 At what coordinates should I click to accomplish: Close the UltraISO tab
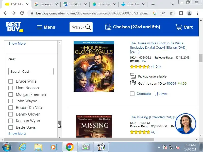[86, 4]
